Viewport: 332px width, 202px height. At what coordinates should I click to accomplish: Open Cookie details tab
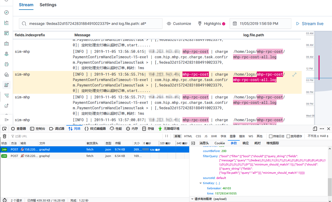(220, 143)
